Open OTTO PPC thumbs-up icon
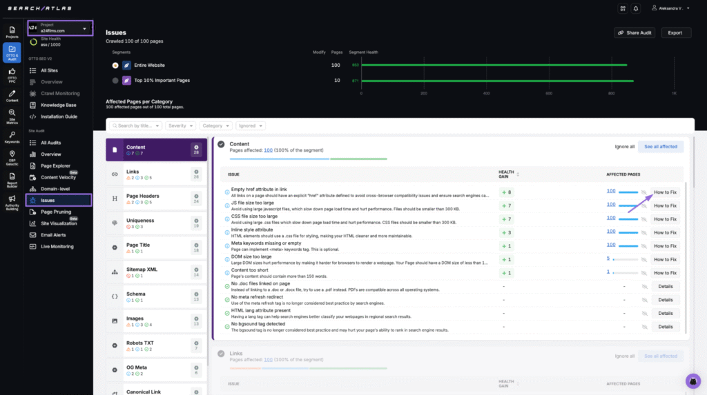The height and width of the screenshot is (395, 707). pos(12,75)
